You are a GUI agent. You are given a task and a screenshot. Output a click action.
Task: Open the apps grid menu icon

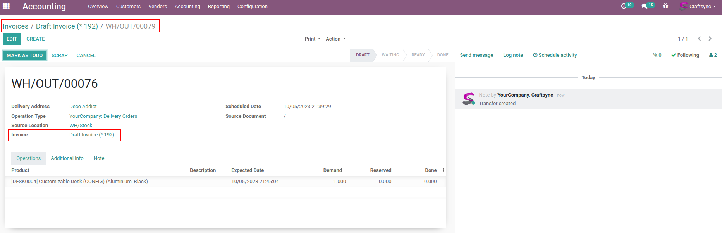6,6
